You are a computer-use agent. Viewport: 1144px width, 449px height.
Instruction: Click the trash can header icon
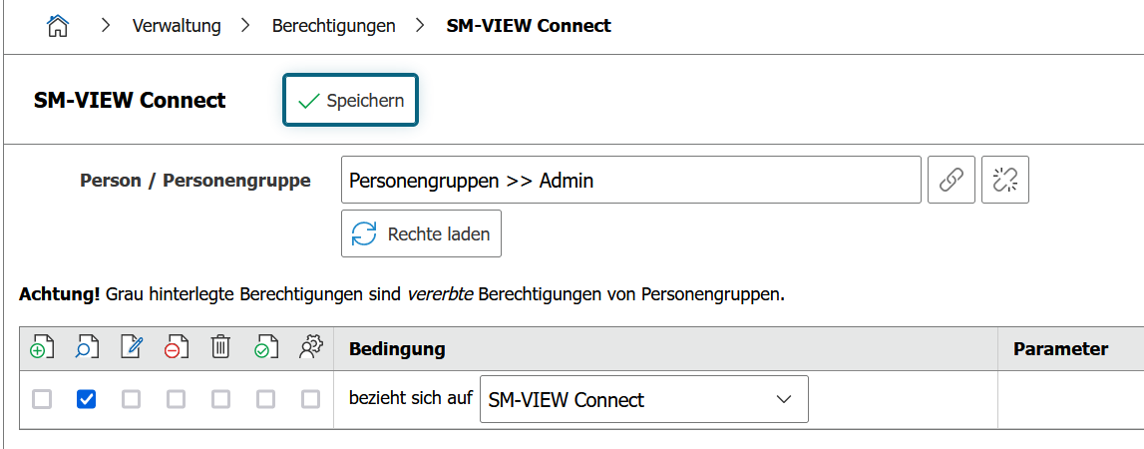(x=220, y=348)
